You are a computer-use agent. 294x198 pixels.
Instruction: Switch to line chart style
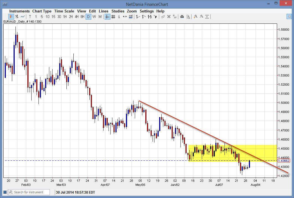coord(23,17)
